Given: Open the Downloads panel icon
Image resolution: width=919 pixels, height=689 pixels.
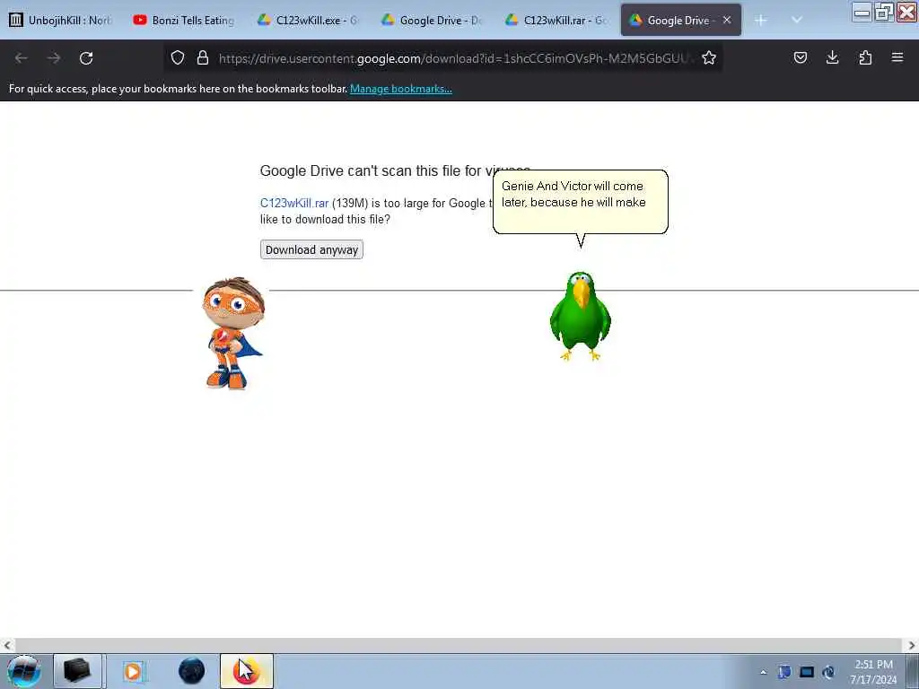Looking at the screenshot, I should click(832, 57).
